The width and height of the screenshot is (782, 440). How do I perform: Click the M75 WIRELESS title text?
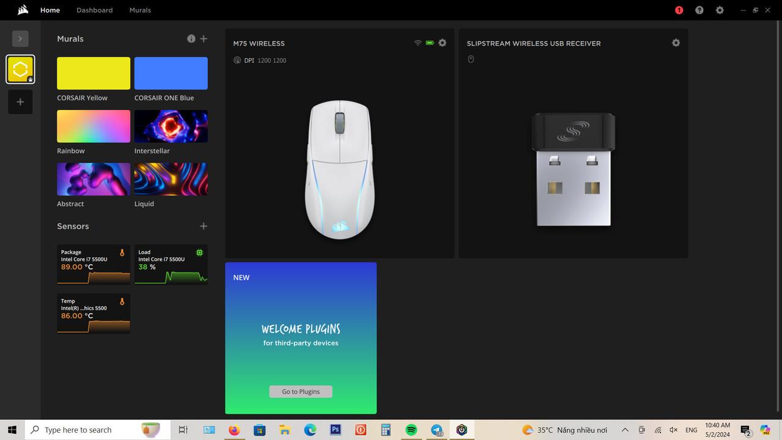(259, 43)
